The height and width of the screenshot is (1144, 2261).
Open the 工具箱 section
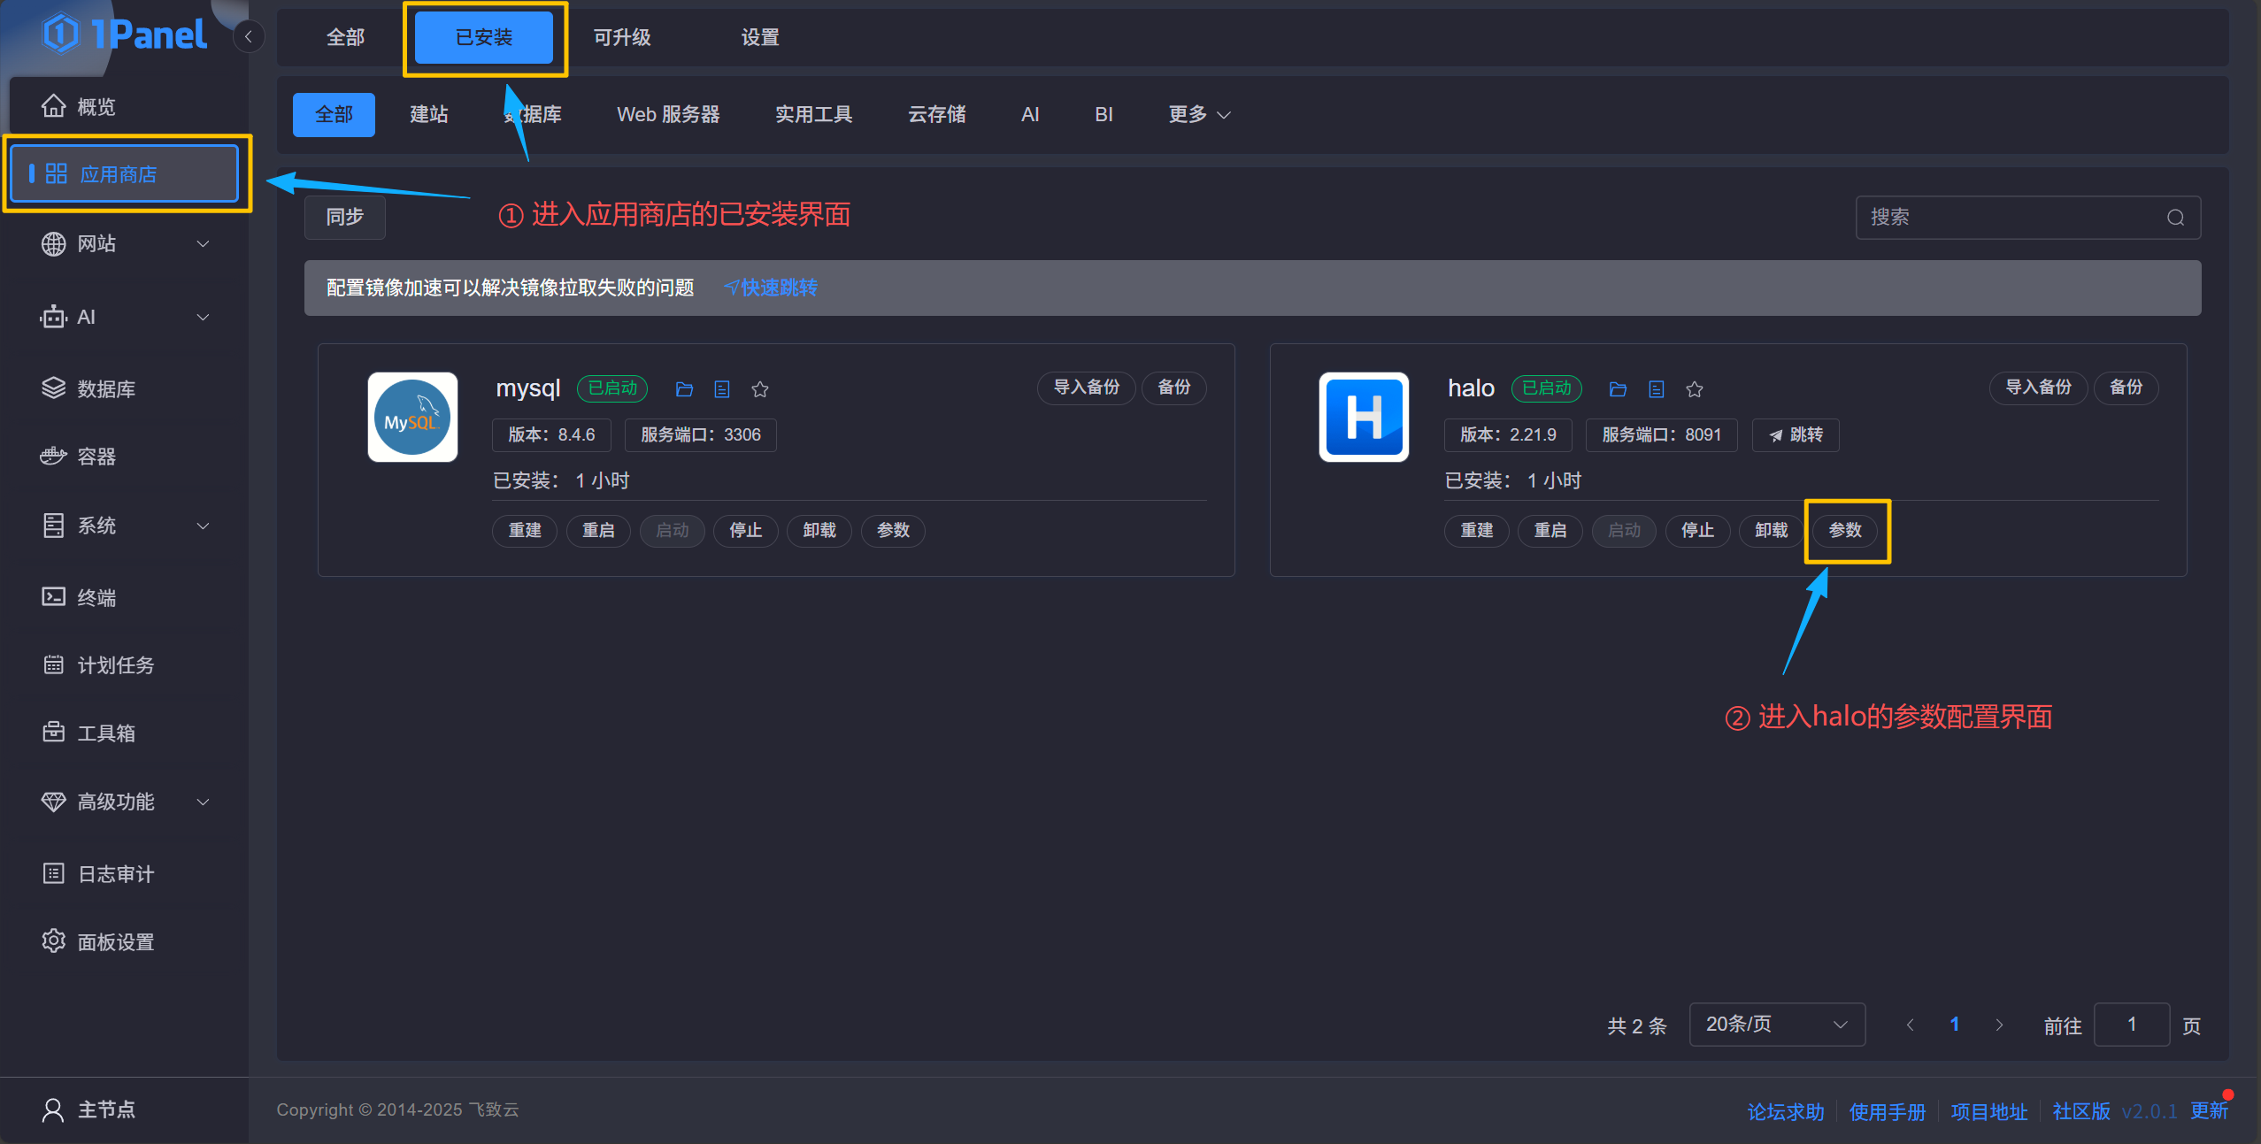tap(105, 732)
